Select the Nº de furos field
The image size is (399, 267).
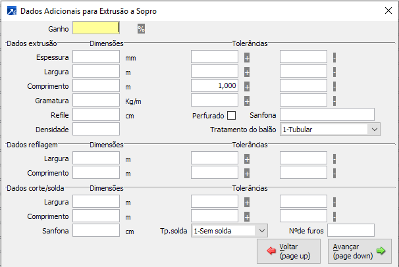click(x=350, y=231)
